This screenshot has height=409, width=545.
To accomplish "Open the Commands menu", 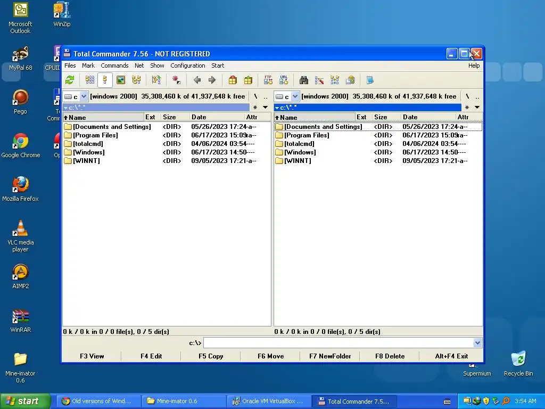I will (114, 66).
